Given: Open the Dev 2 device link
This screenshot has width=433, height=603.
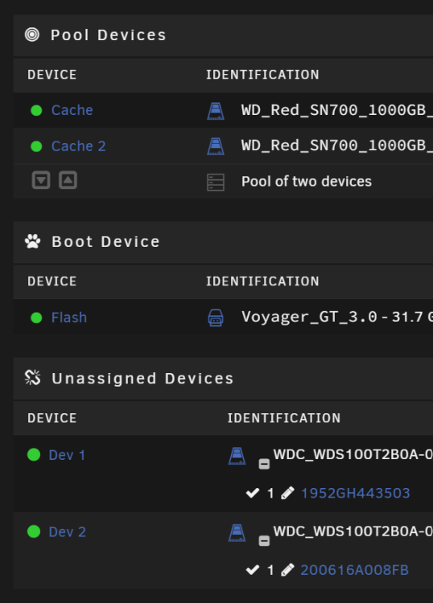Looking at the screenshot, I should pyautogui.click(x=68, y=532).
